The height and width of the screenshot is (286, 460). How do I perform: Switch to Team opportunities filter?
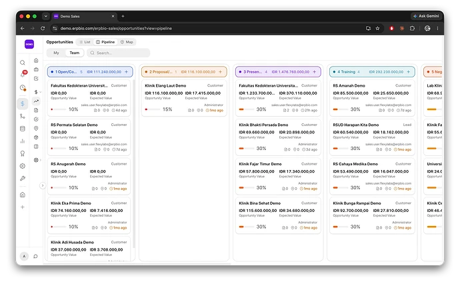click(x=75, y=53)
